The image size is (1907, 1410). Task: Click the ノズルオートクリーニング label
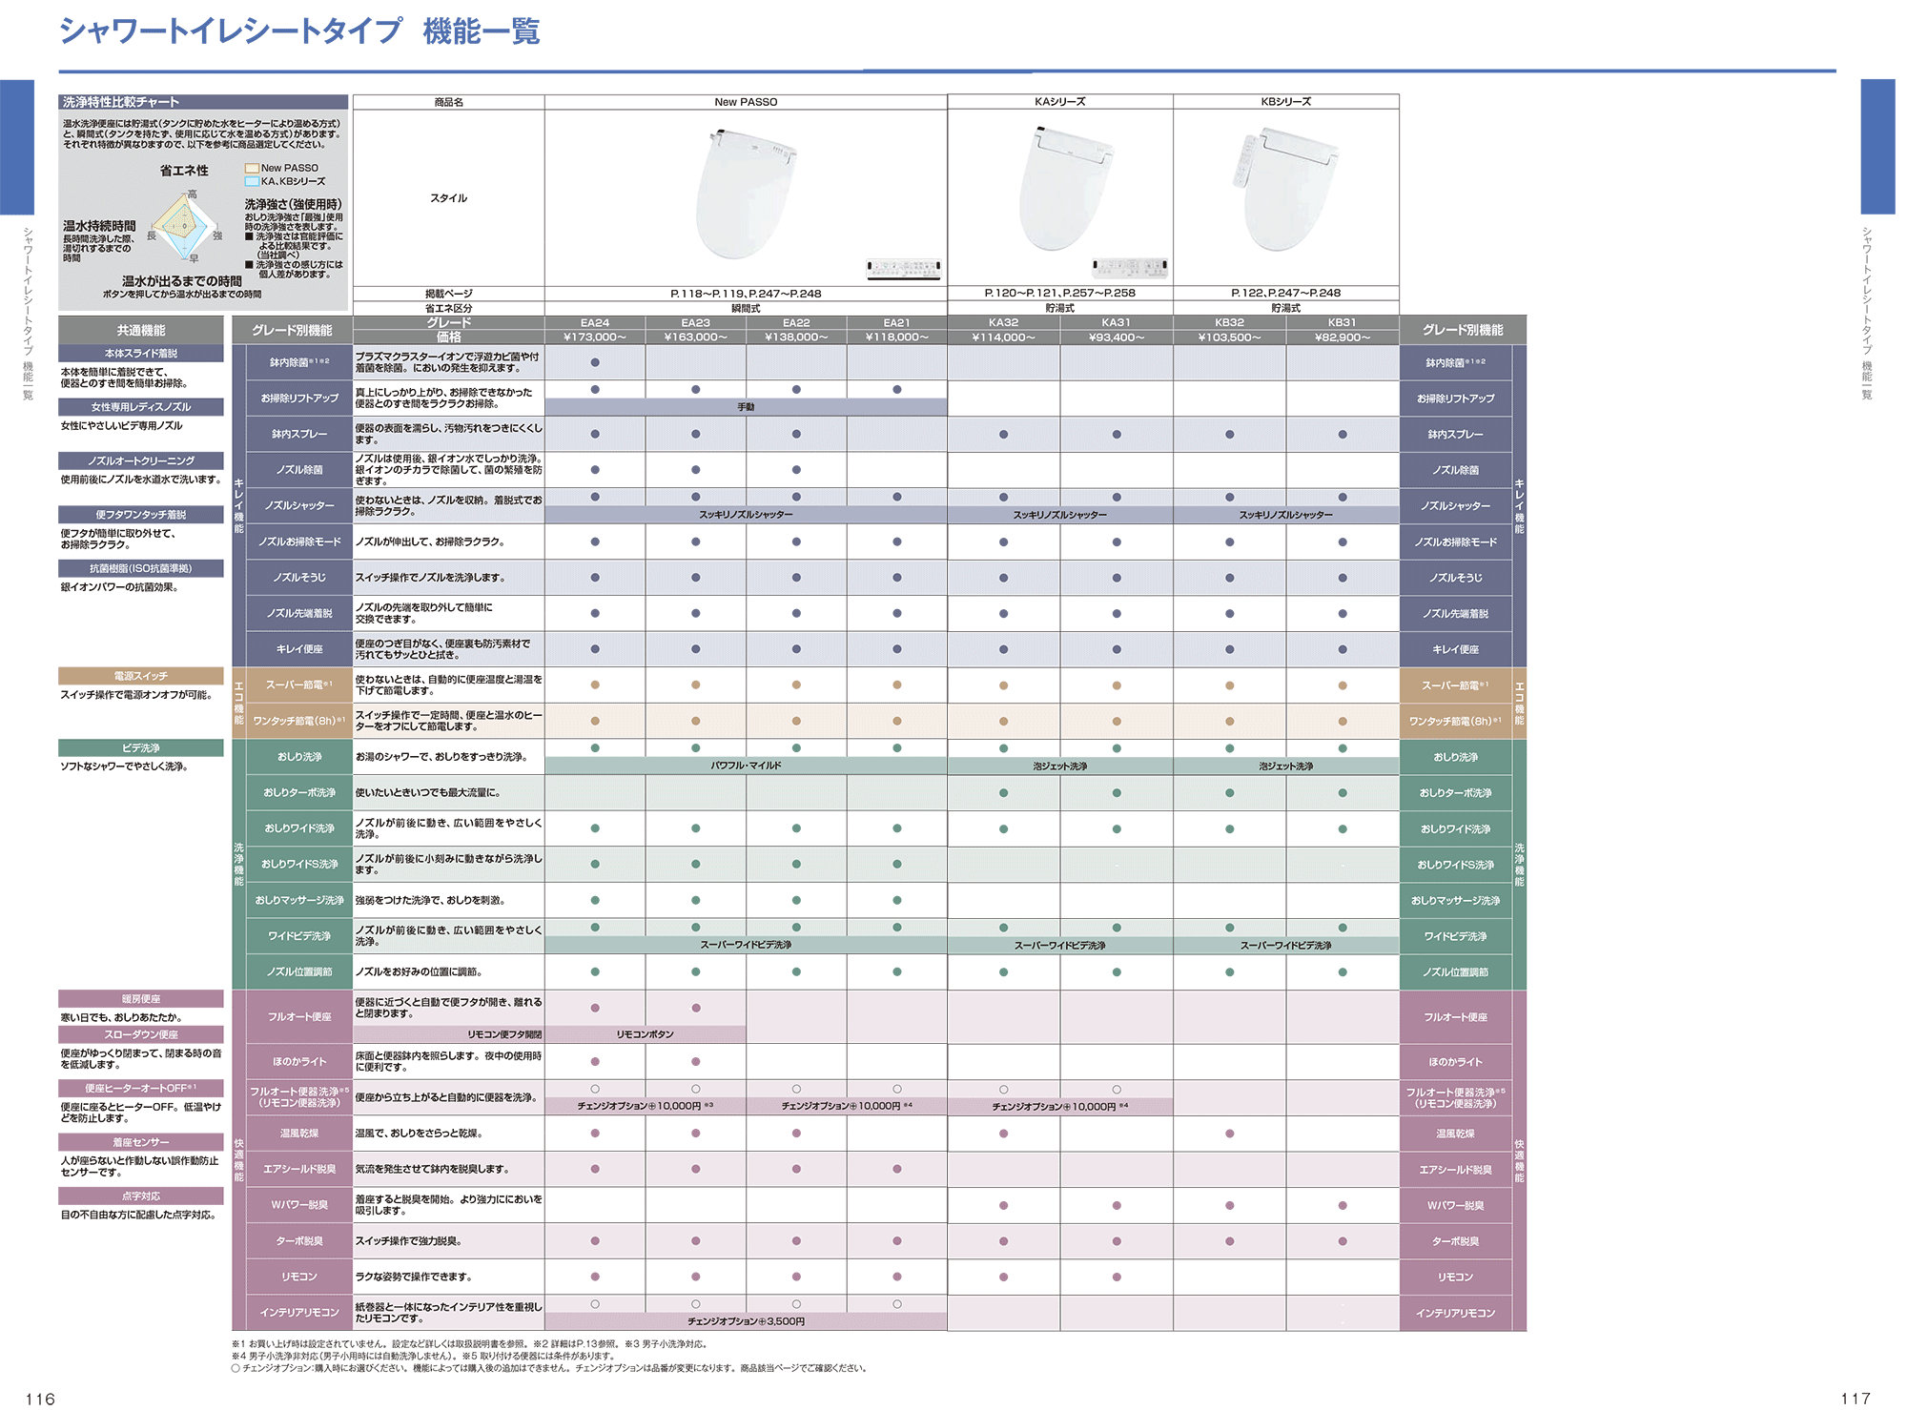coord(141,461)
